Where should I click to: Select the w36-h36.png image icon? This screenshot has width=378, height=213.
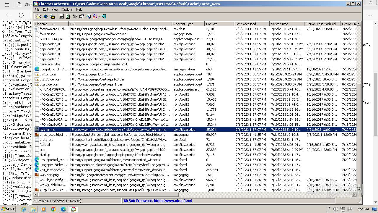[37, 175]
